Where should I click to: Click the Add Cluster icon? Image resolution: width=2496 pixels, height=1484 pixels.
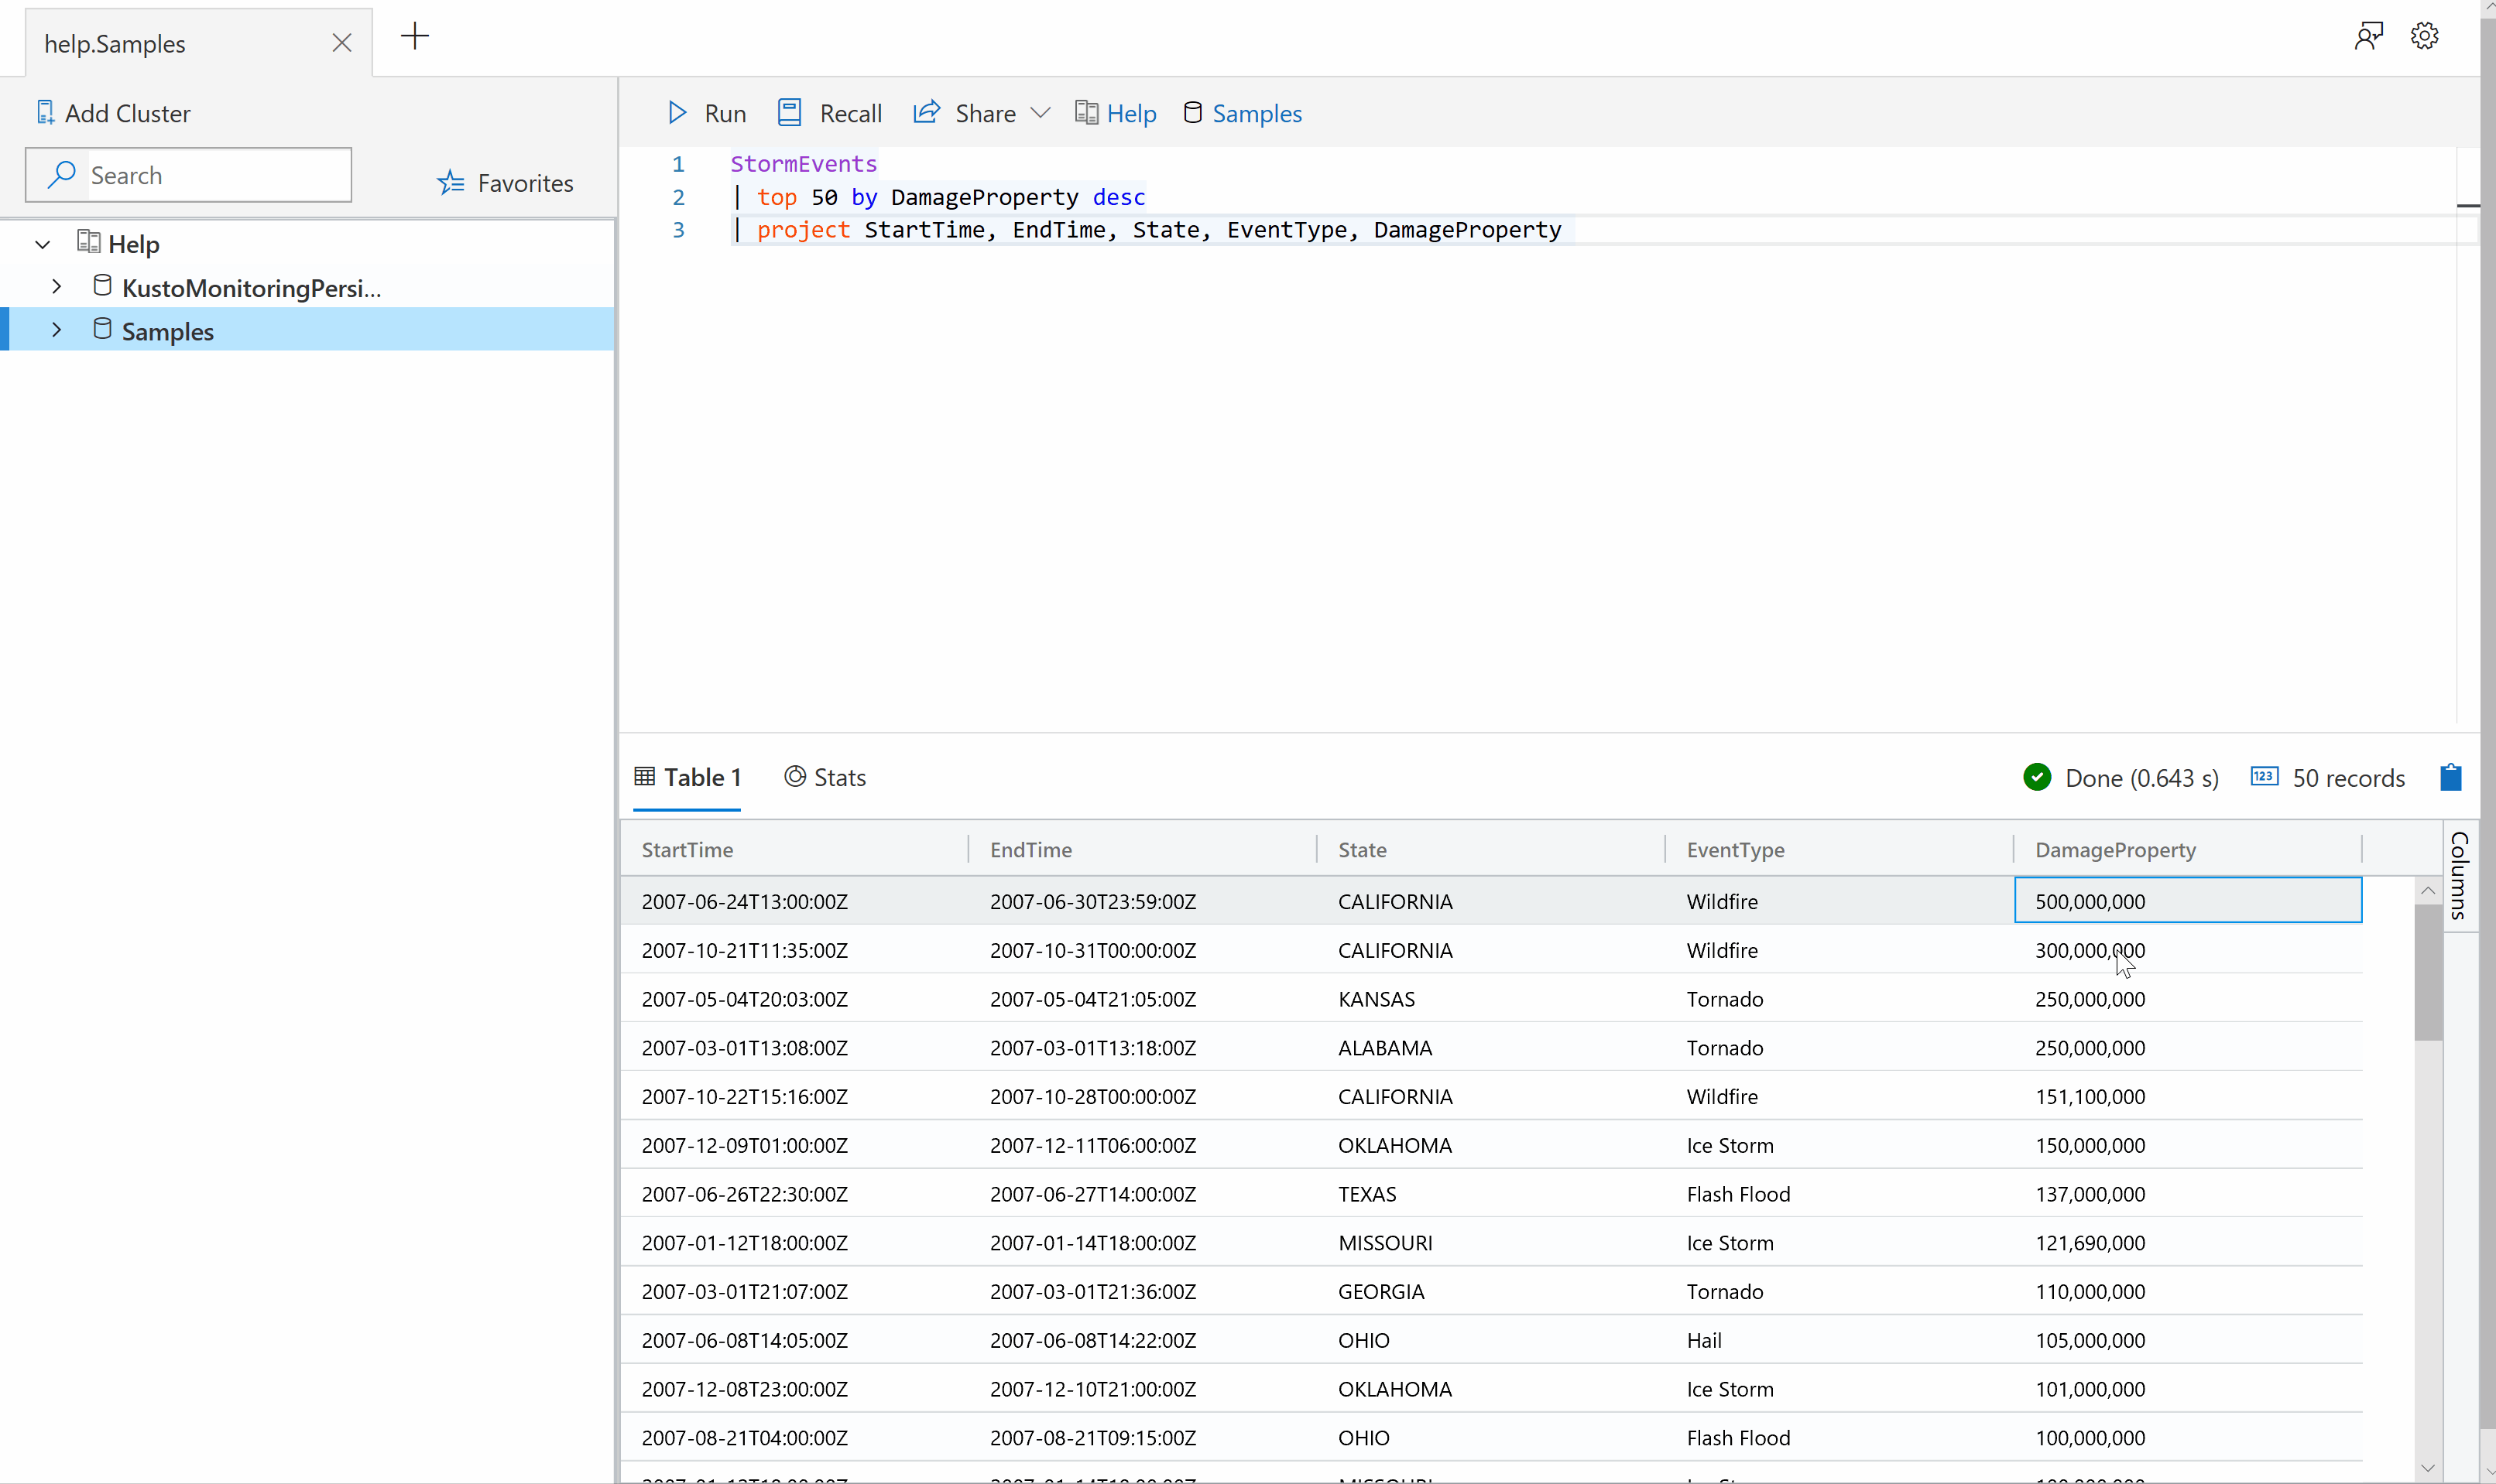pyautogui.click(x=45, y=113)
